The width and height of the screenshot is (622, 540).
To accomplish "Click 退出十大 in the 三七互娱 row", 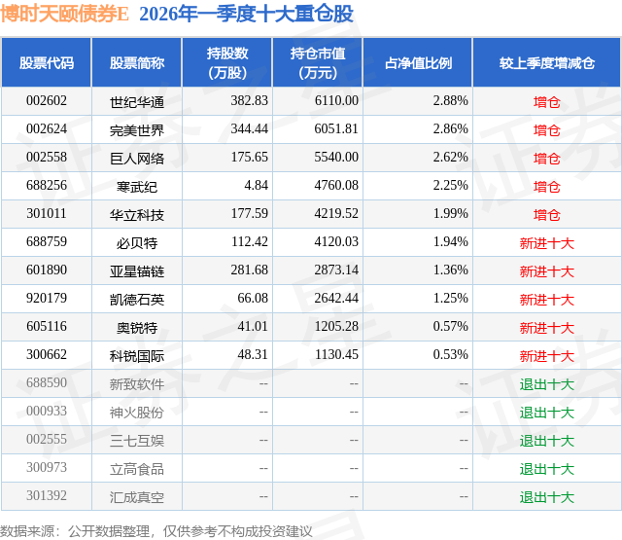I will point(547,441).
